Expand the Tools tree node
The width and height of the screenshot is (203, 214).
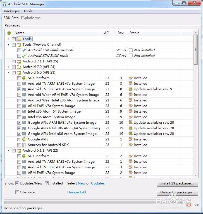pyautogui.click(x=8, y=39)
